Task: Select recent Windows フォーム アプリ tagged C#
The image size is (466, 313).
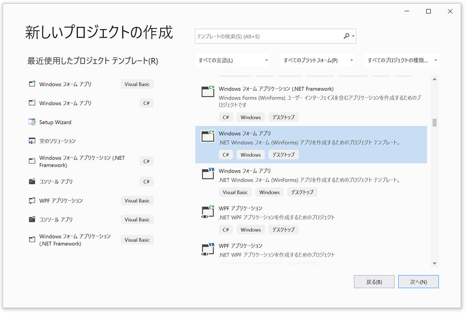Action: pyautogui.click(x=91, y=103)
